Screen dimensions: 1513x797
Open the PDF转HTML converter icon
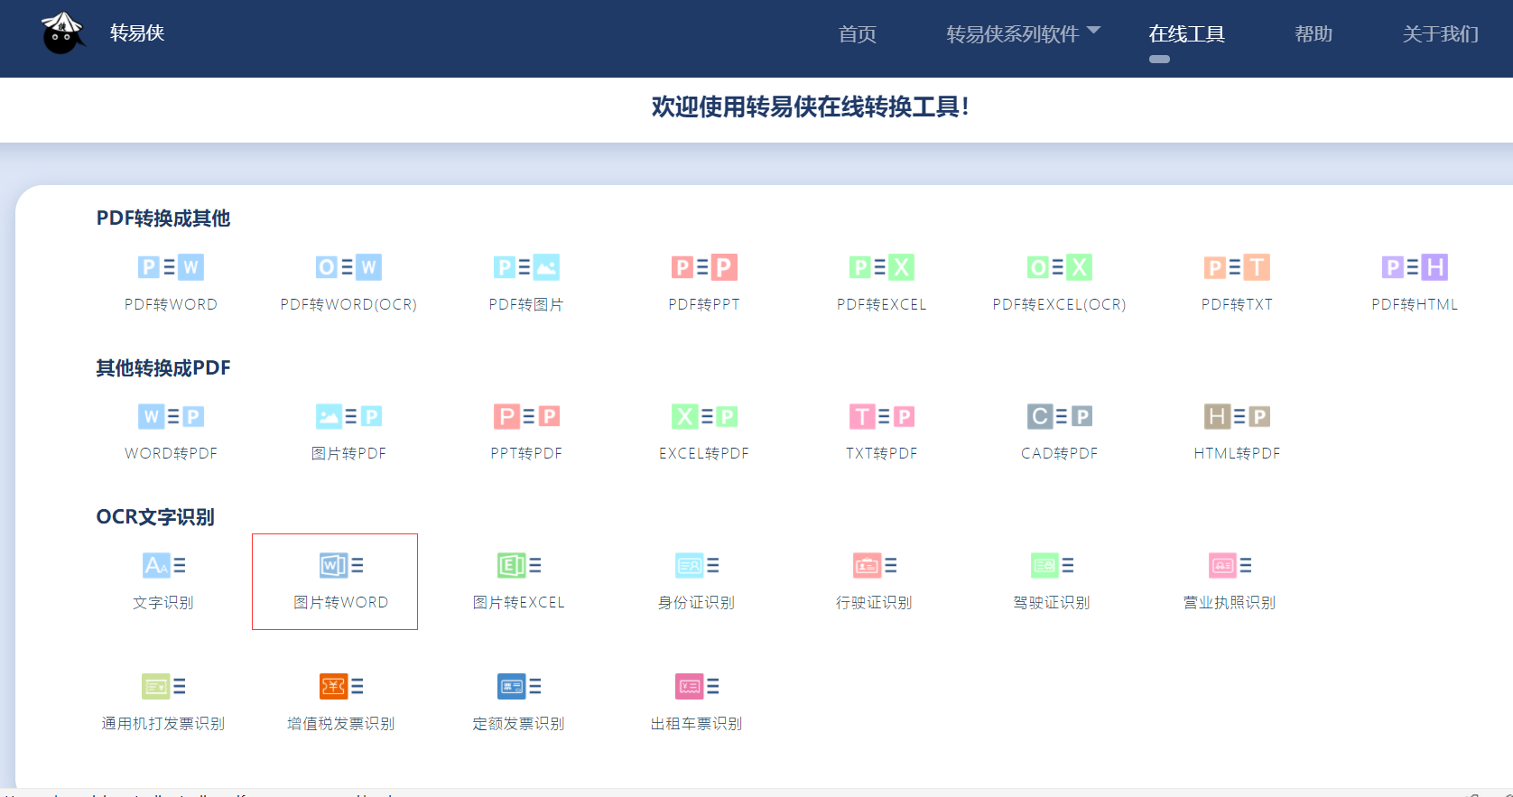(x=1415, y=267)
